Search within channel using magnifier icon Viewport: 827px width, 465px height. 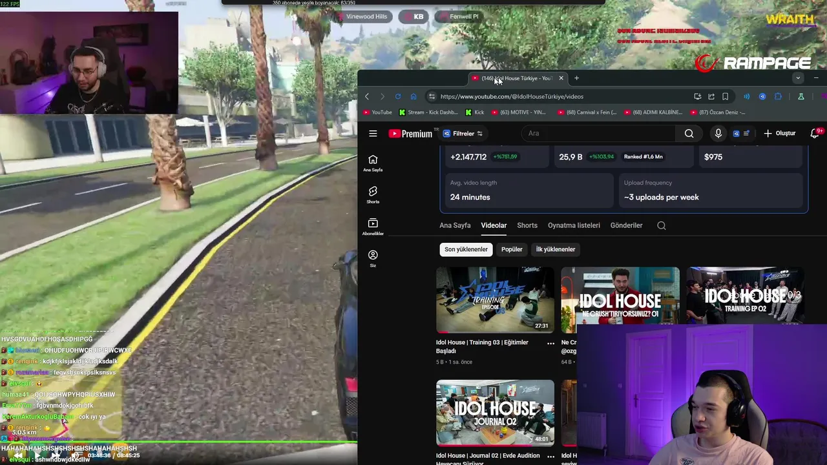(x=662, y=225)
